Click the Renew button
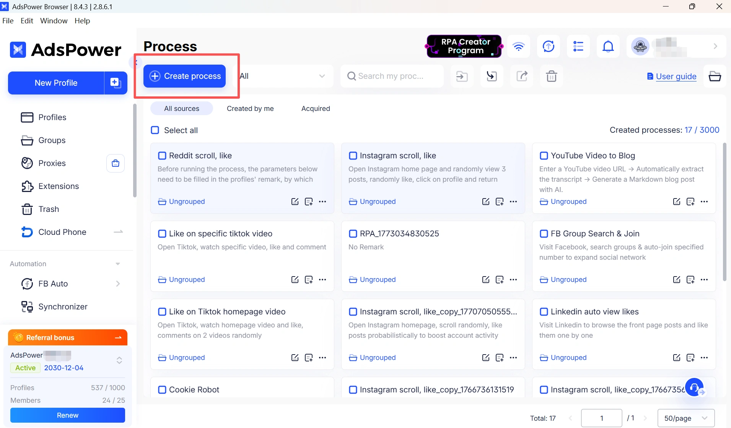The height and width of the screenshot is (428, 731). click(68, 415)
